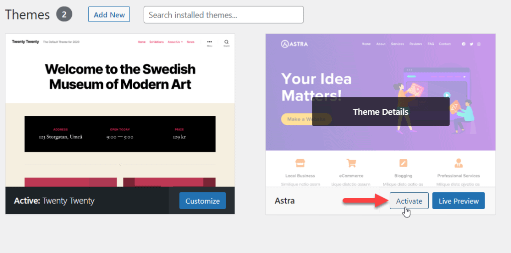This screenshot has width=511, height=253.
Task: Customize the active Twenty Twenty theme
Action: 203,201
